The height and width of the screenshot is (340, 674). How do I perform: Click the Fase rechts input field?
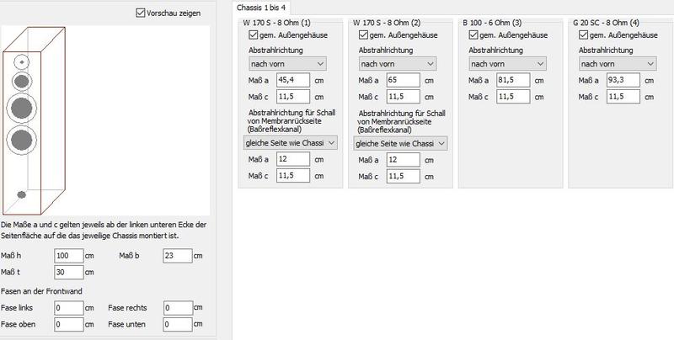click(177, 308)
